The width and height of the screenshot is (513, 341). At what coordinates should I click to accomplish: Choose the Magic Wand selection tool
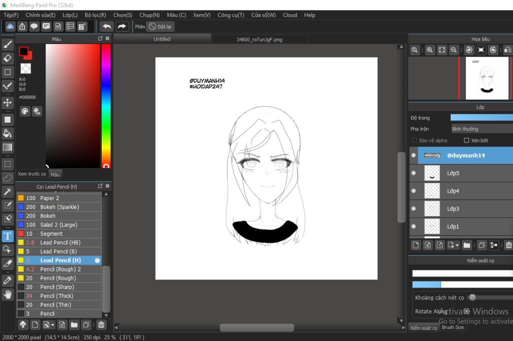click(x=8, y=192)
